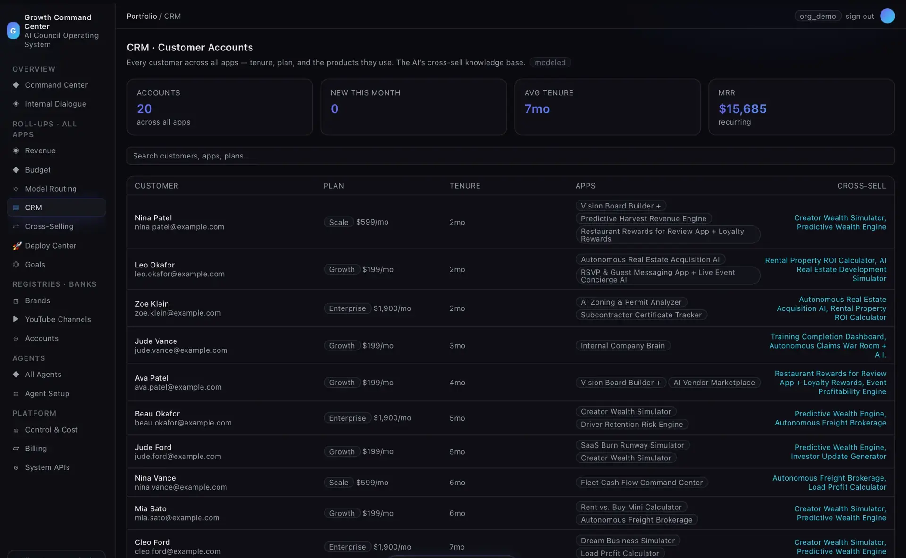Click the Accounts sidebar icon
Viewport: 906px width, 558px height.
click(16, 339)
